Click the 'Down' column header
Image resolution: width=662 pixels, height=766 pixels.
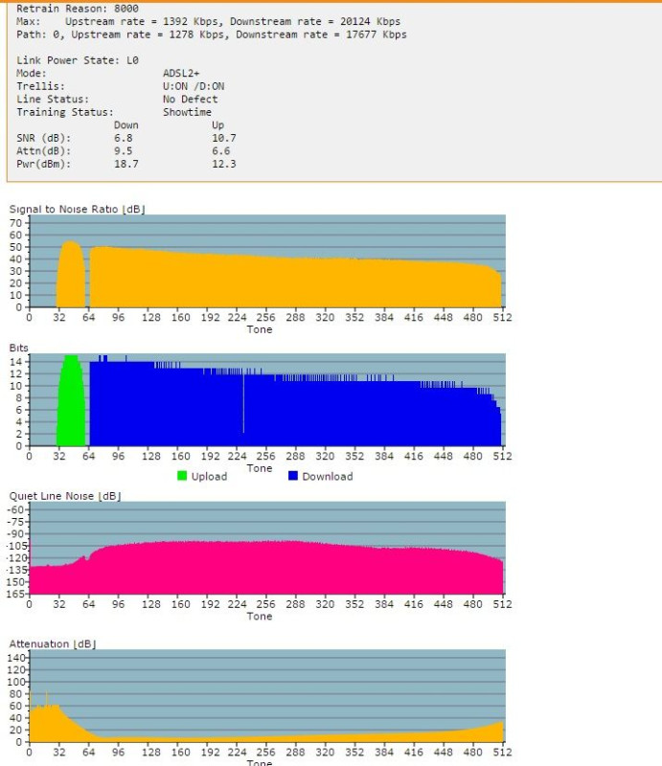[126, 125]
